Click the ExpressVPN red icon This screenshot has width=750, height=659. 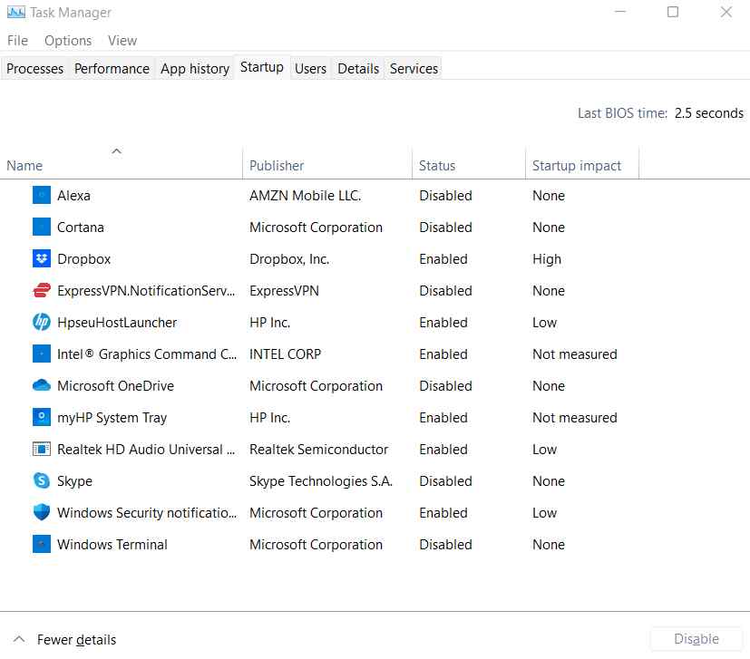pos(42,290)
